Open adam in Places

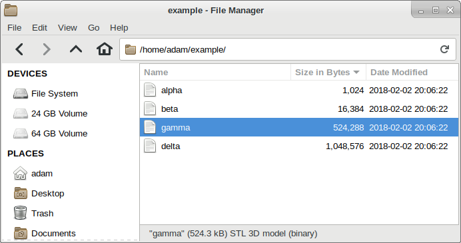(42, 174)
